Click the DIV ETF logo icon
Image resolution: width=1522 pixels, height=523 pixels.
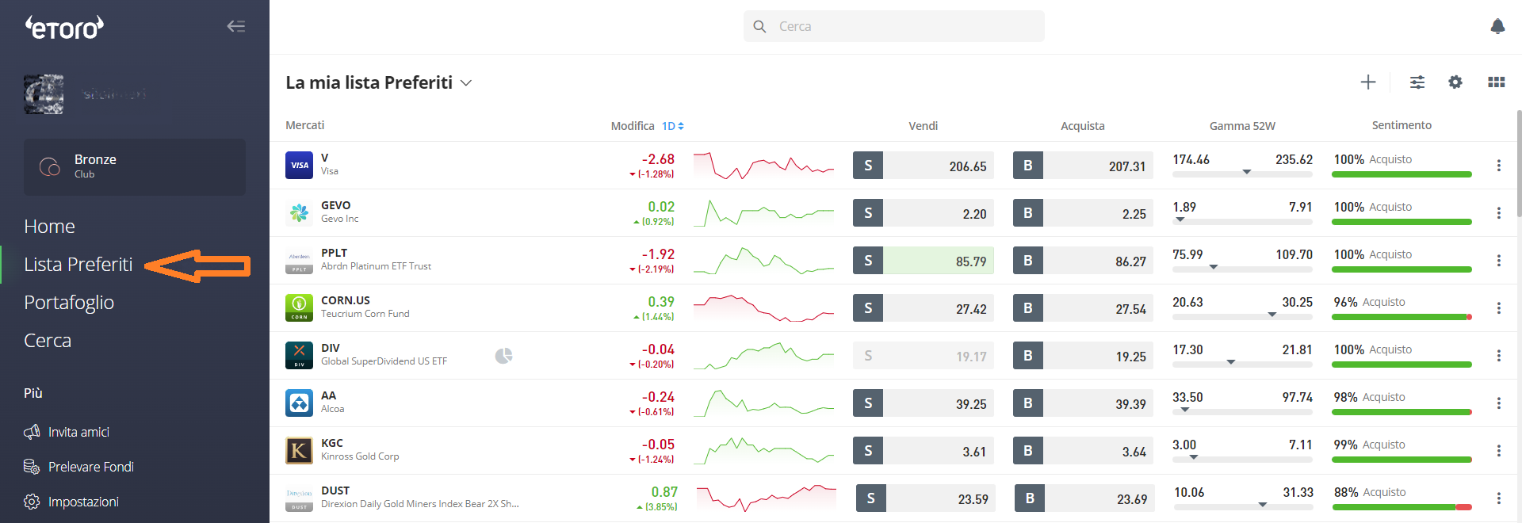[299, 355]
